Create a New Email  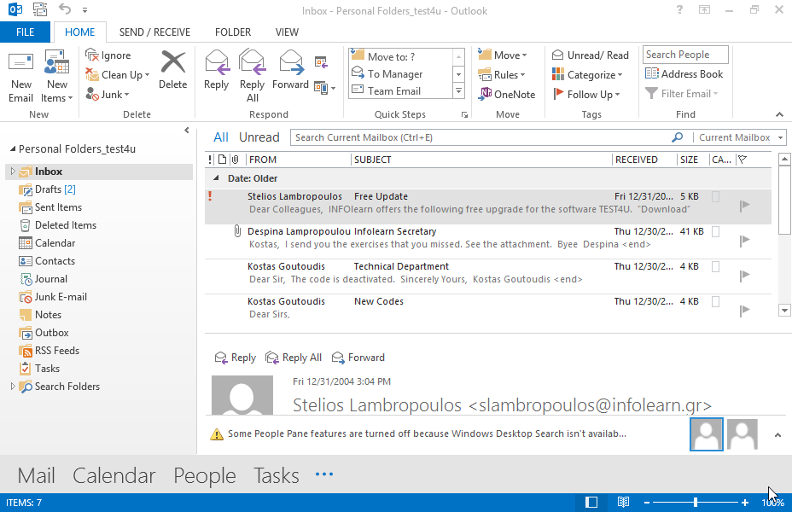point(20,77)
